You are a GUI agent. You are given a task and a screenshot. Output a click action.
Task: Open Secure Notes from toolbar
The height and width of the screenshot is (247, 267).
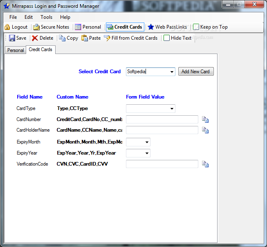[51, 27]
